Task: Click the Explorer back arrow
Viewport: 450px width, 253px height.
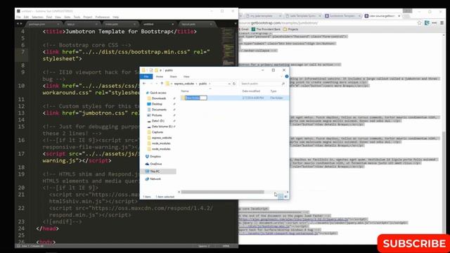Action: pyautogui.click(x=144, y=84)
